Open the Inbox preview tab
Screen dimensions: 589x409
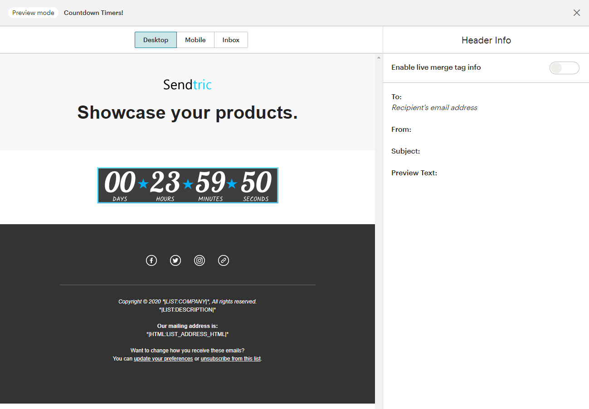pos(231,40)
